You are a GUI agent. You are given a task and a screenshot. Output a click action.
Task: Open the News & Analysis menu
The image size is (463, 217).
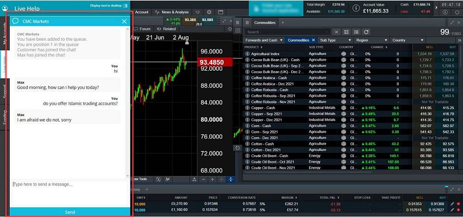[171, 12]
